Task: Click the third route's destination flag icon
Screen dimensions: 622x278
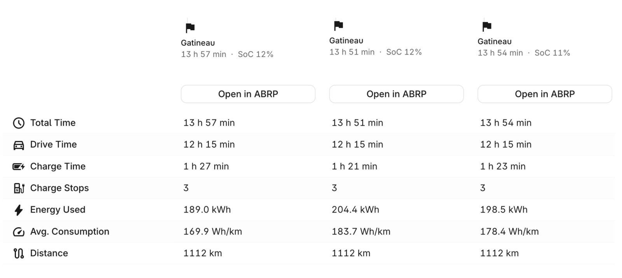Action: 487,26
